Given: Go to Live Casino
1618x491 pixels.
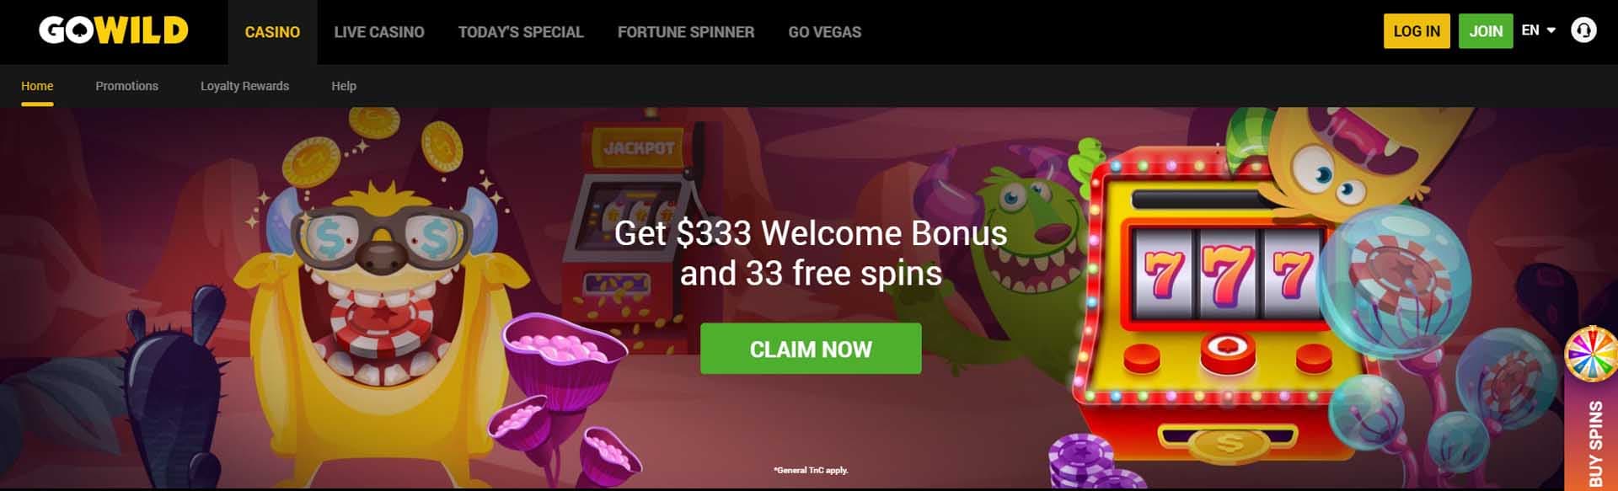Looking at the screenshot, I should [x=379, y=32].
